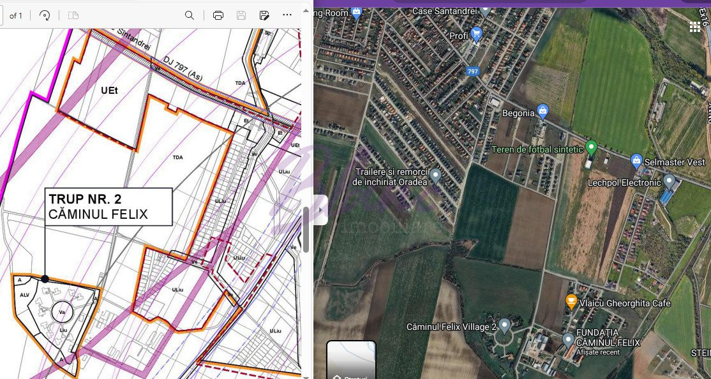
Task: Click the Save As icon with pencil
Action: pos(264,15)
